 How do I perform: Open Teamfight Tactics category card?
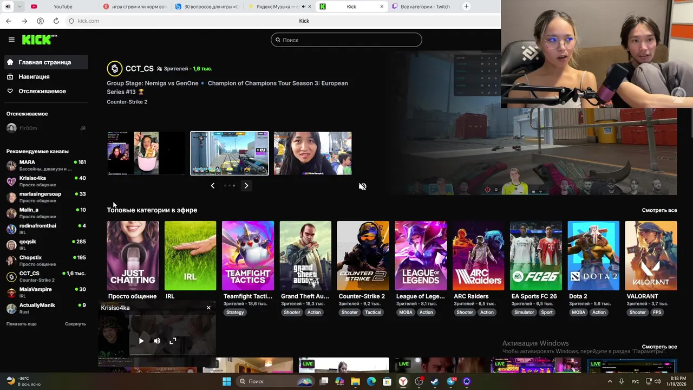point(248,256)
